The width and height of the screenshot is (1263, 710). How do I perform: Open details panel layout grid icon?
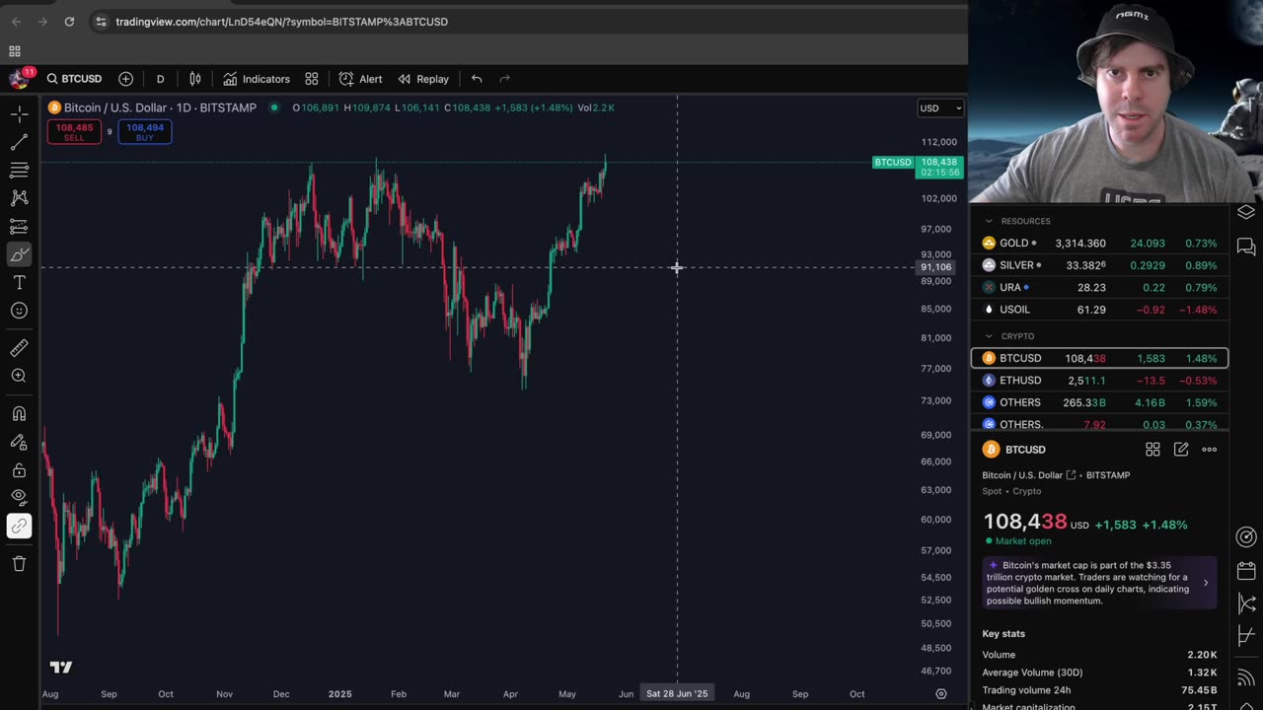[x=1152, y=450]
